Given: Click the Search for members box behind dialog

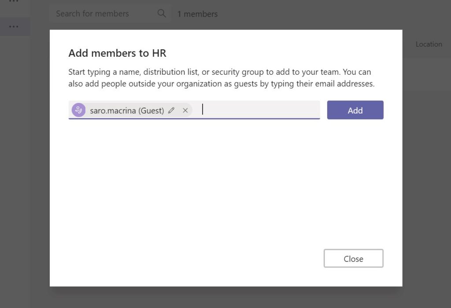Looking at the screenshot, I should [110, 14].
